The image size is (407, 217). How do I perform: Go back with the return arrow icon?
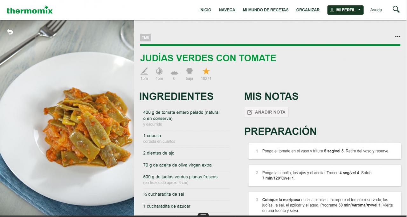pos(10,32)
